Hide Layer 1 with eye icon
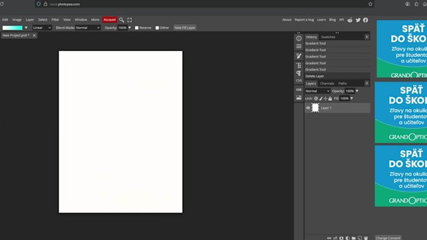Screen dimensions: 427x240 tap(308, 108)
